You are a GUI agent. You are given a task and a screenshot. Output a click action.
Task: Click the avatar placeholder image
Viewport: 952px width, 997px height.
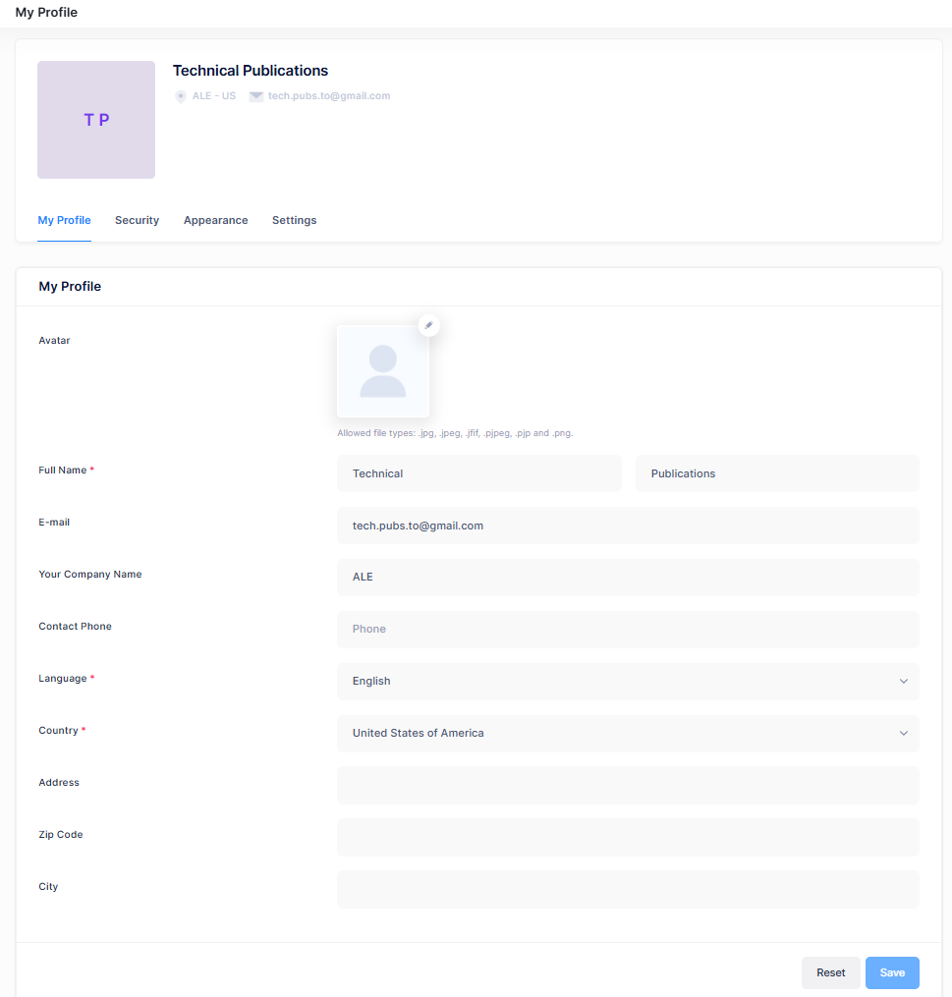click(x=383, y=372)
